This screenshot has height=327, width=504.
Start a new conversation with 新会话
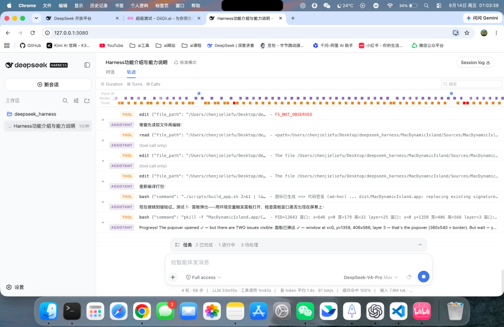click(x=48, y=85)
